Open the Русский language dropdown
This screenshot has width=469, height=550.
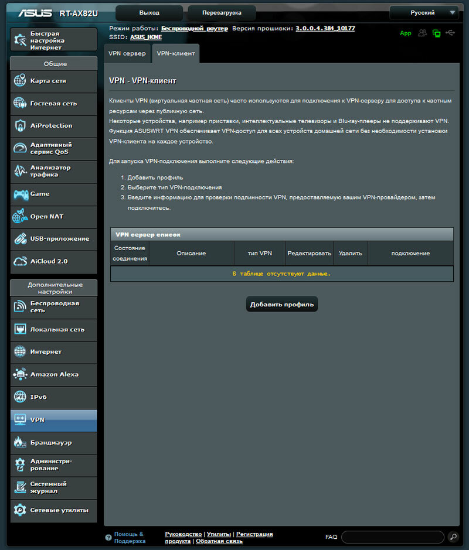pyautogui.click(x=424, y=13)
